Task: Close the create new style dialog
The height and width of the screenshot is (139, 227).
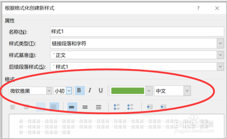Action: pyautogui.click(x=217, y=8)
